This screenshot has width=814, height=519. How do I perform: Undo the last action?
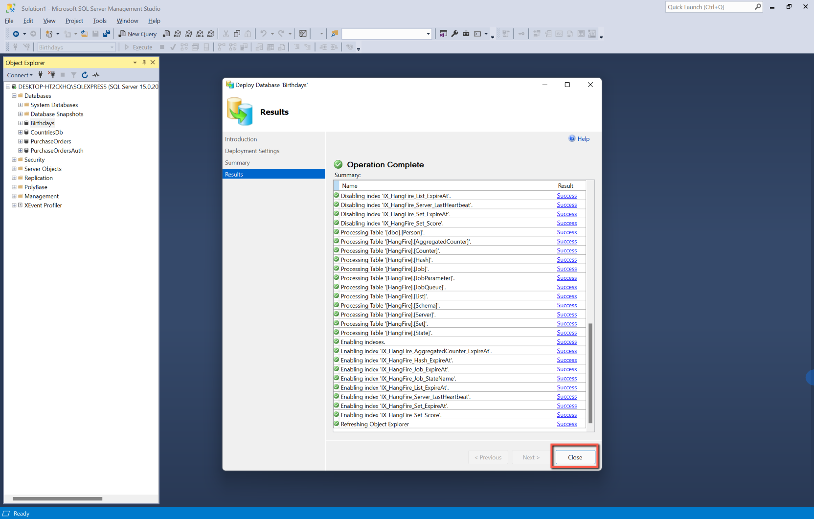(263, 34)
